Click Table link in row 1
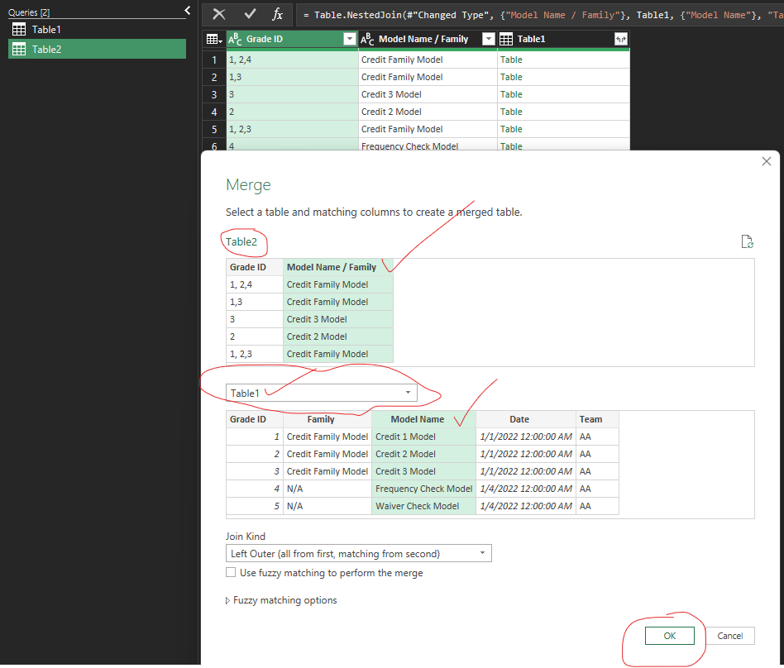The width and height of the screenshot is (784, 668). pyautogui.click(x=511, y=60)
